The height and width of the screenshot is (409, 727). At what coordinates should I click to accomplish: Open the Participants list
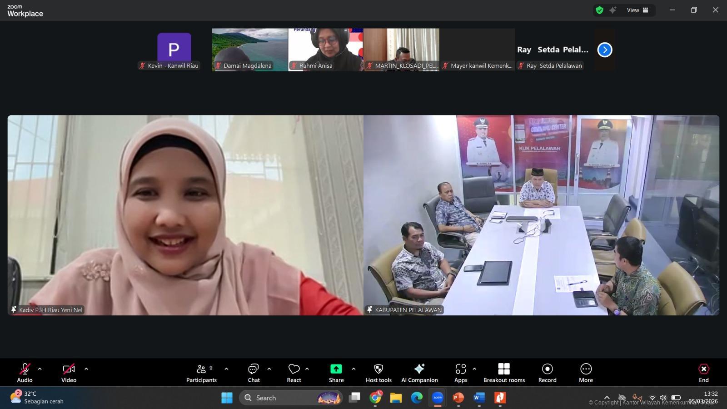(x=201, y=373)
